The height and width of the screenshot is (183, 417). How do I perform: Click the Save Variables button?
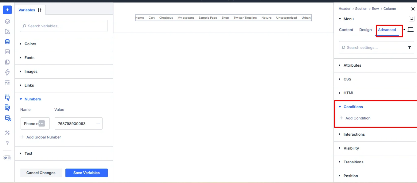click(86, 173)
